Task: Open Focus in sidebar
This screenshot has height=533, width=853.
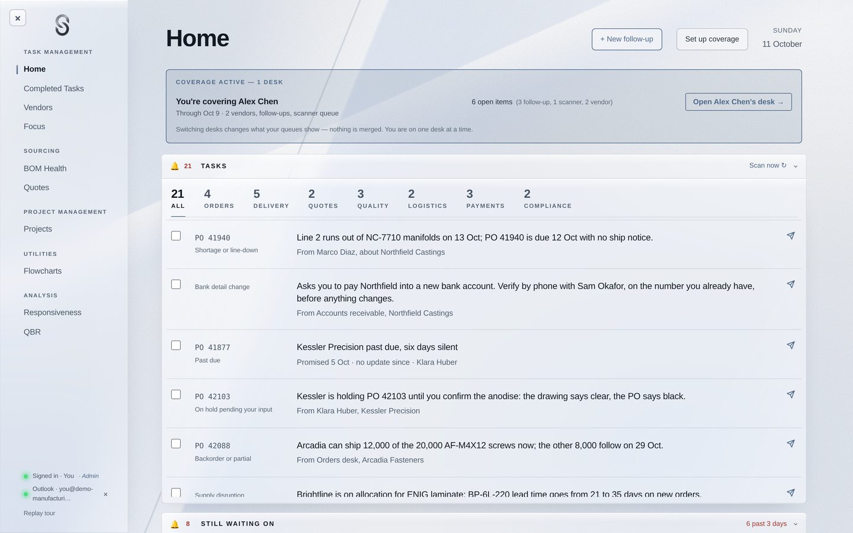Action: 34,127
